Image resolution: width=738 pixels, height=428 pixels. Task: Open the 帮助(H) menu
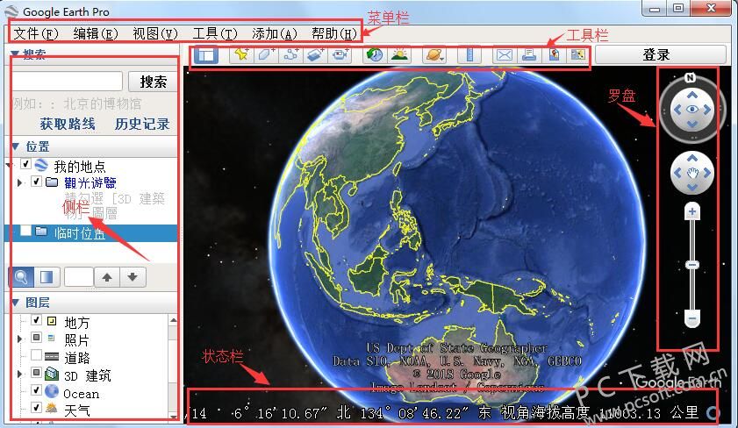pos(334,33)
